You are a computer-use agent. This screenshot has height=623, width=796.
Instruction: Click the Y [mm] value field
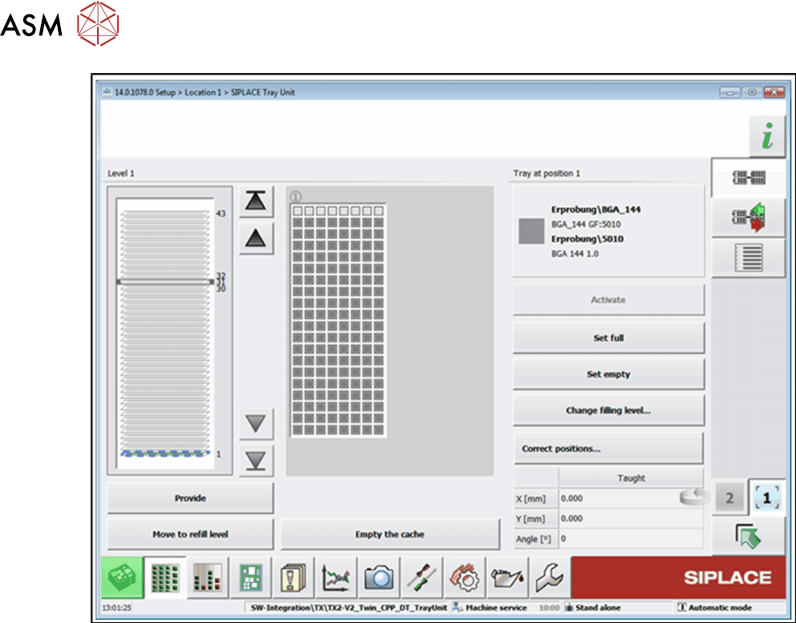pos(631,519)
